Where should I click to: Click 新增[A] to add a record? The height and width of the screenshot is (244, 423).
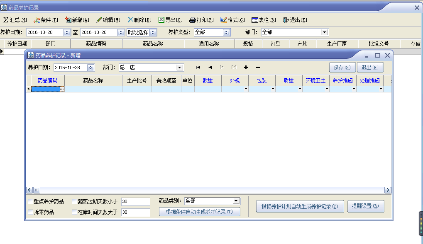tap(77, 20)
